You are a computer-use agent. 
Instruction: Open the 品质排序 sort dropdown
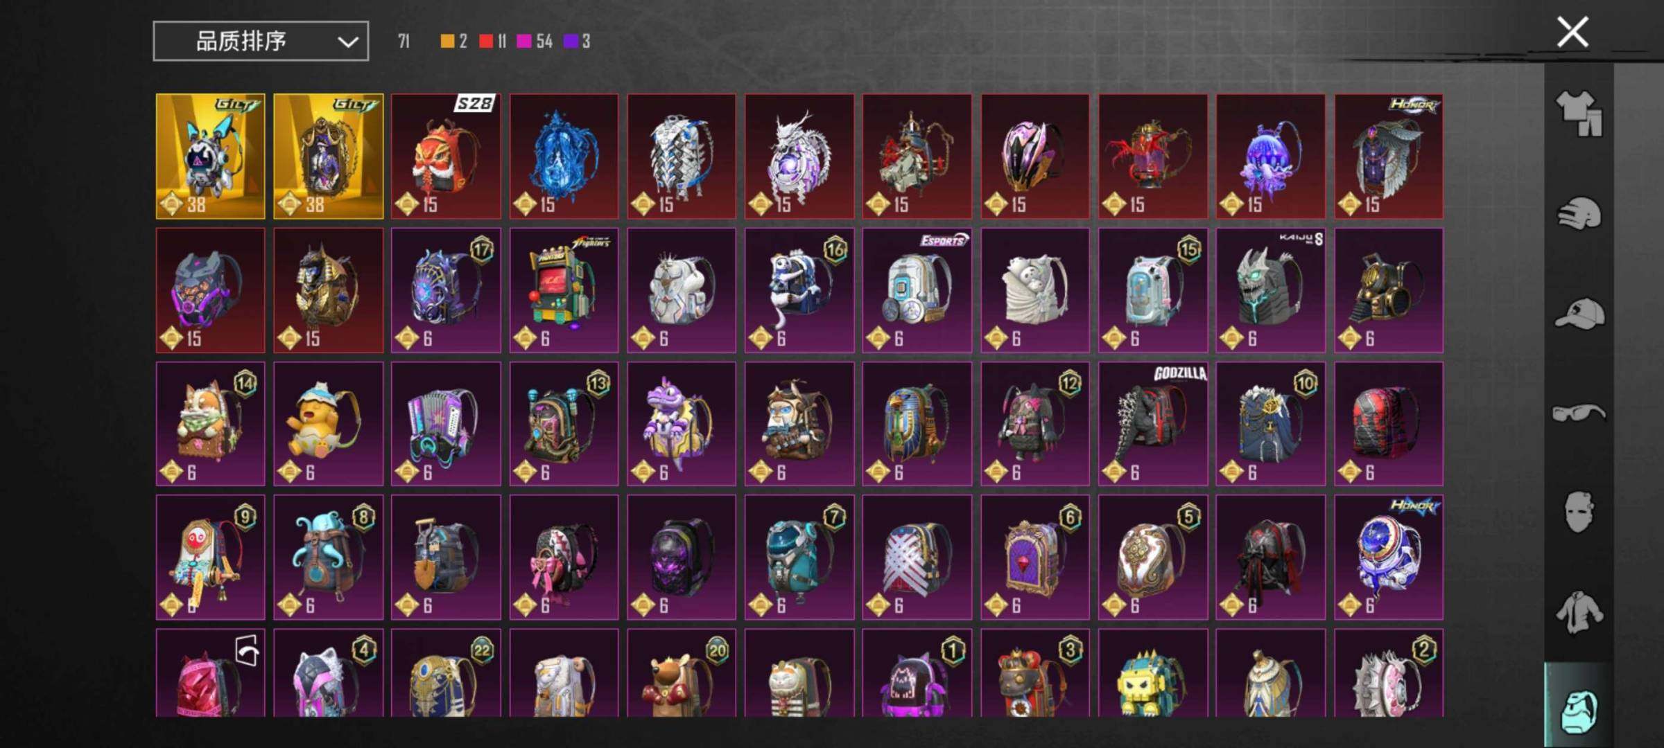pos(261,42)
